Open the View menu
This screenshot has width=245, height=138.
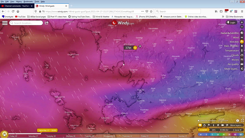pyautogui.click(x=12, y=2)
